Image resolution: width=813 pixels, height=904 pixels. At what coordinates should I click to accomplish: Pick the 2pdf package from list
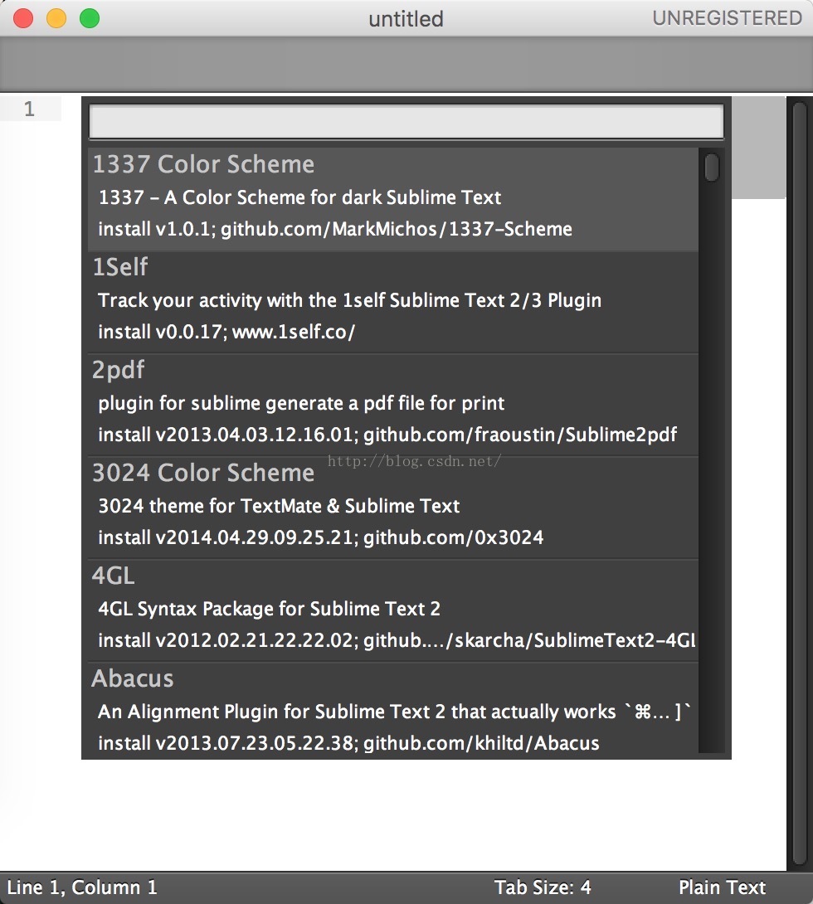392,405
